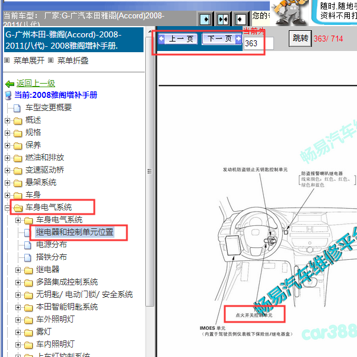Click the 保养 folder icon
The width and height of the screenshot is (357, 357).
(18, 146)
